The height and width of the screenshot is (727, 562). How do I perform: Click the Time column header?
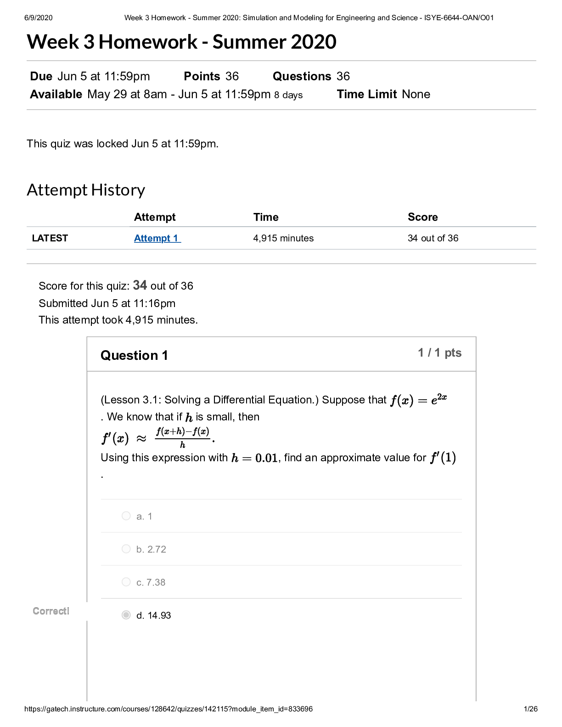pos(266,217)
